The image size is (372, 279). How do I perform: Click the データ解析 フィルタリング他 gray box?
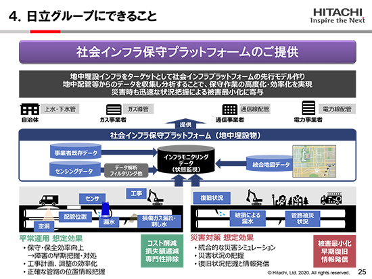click(126, 170)
